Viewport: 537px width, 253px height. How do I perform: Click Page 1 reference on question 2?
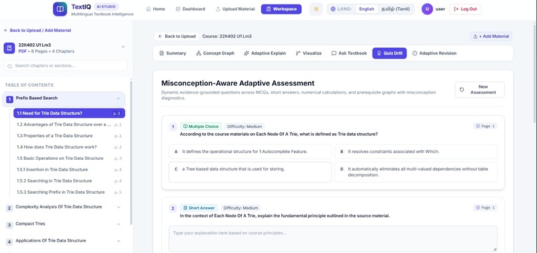[x=485, y=208]
